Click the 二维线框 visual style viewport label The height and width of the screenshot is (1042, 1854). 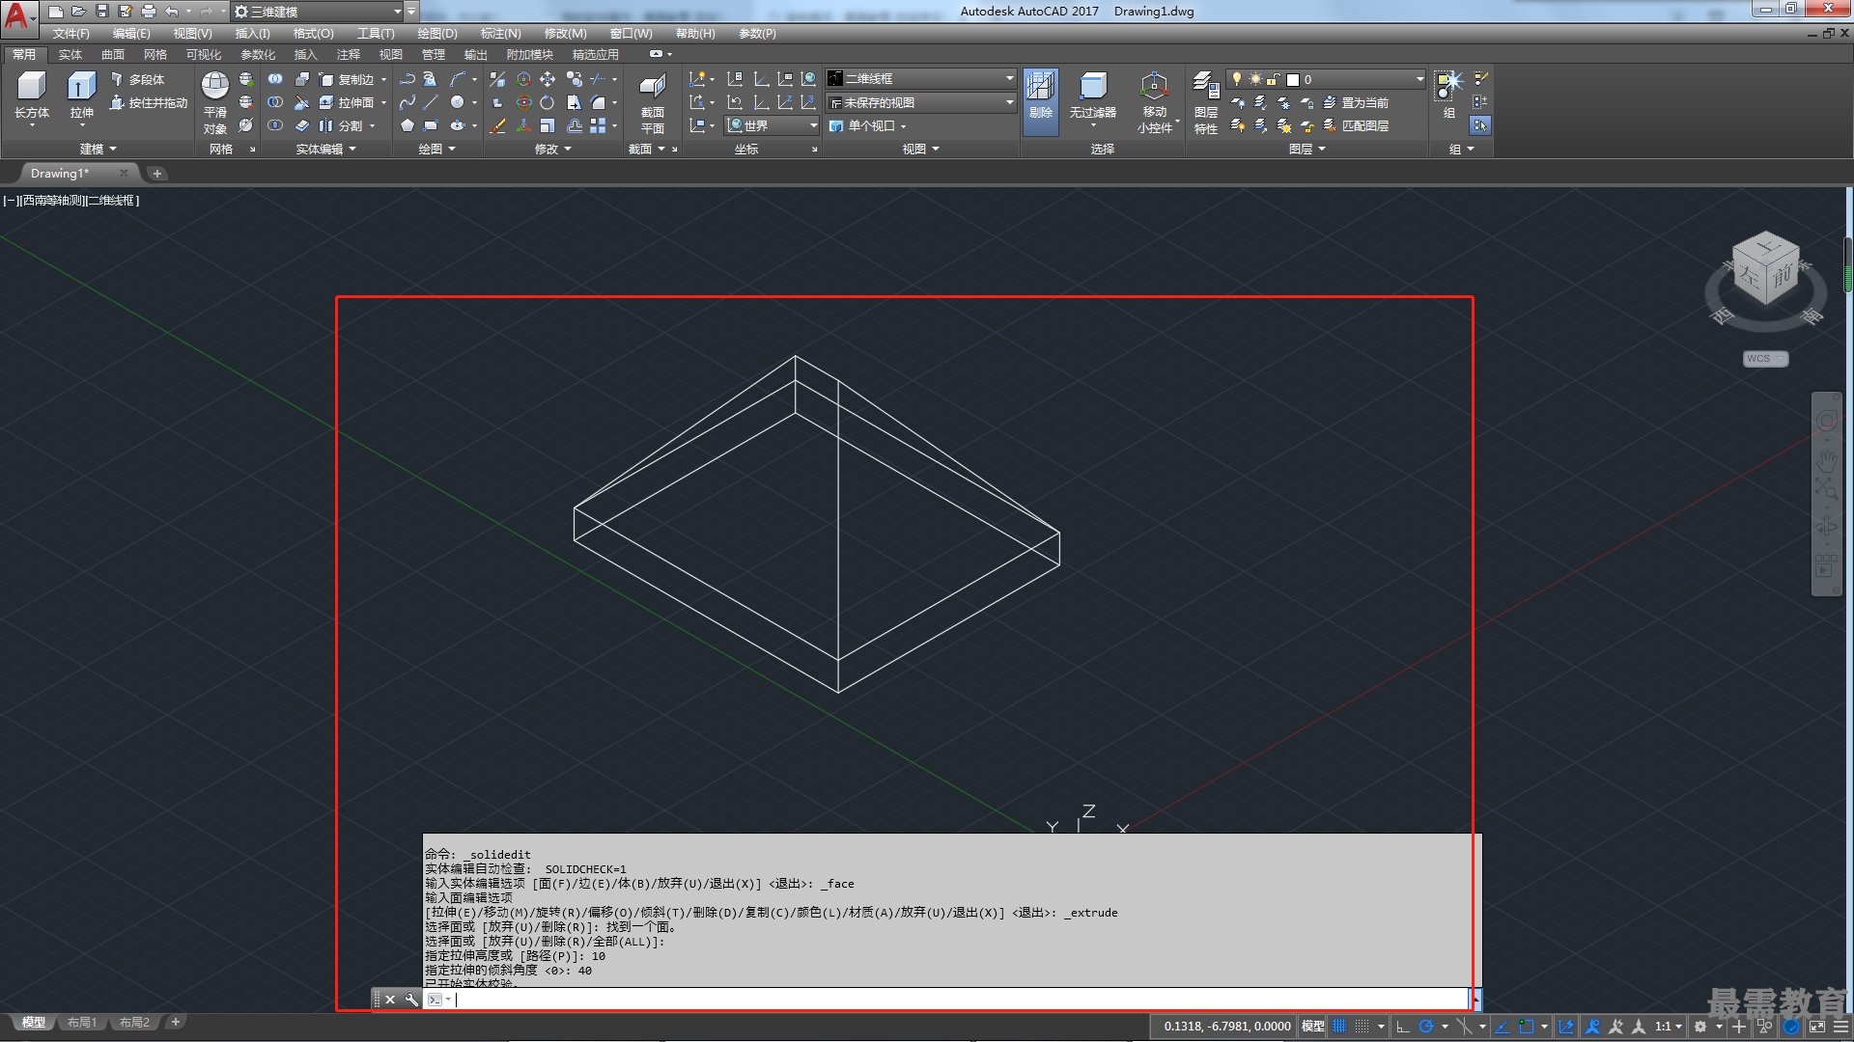111,201
